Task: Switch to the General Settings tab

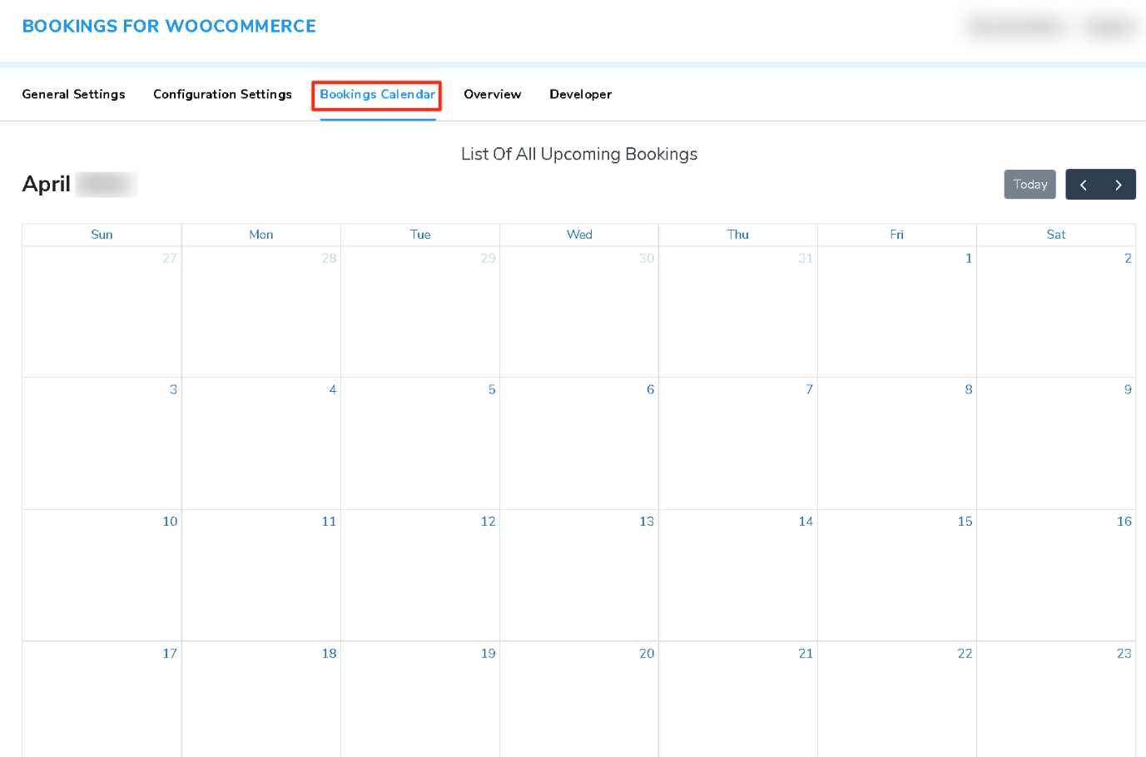Action: 73,94
